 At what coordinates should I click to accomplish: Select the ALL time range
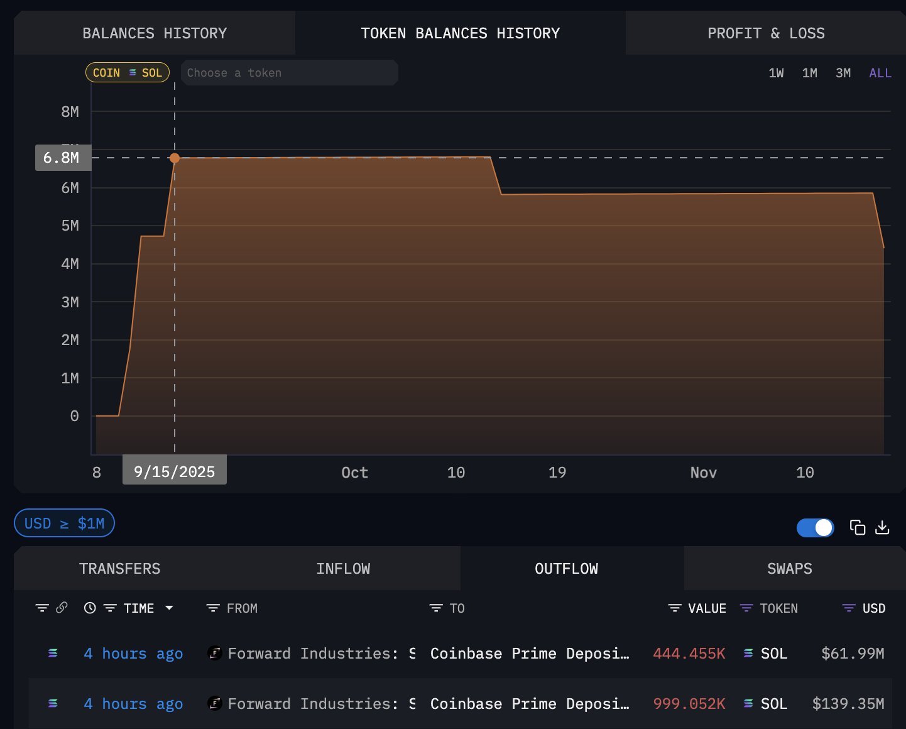[x=880, y=72]
